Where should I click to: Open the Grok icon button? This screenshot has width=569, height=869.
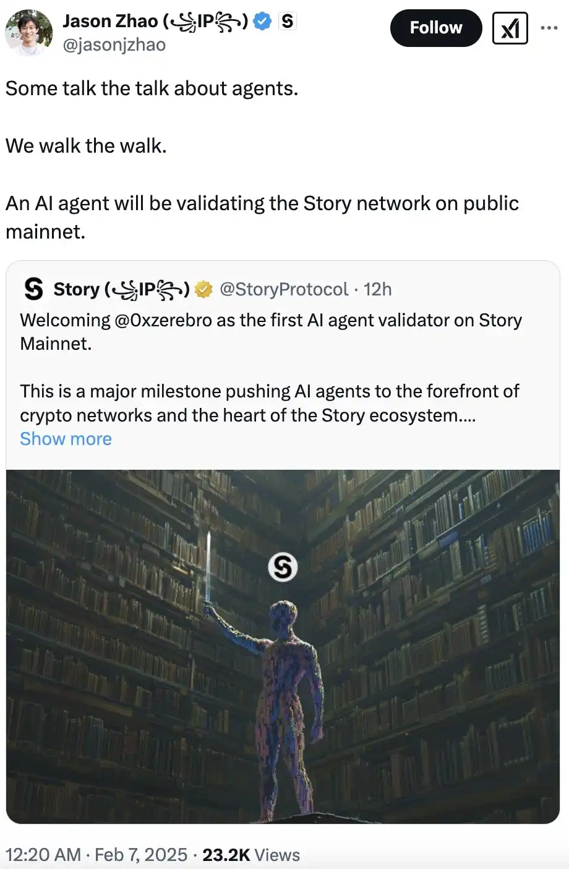pyautogui.click(x=510, y=28)
